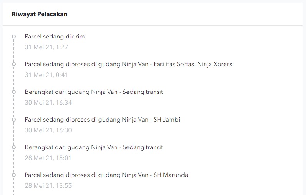Click timeline dot for SH Marunda entry
306x195 pixels.
[x=14, y=175]
